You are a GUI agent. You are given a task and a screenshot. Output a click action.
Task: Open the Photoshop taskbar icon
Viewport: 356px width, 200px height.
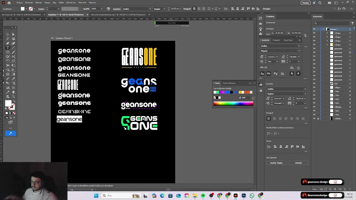coord(244,196)
